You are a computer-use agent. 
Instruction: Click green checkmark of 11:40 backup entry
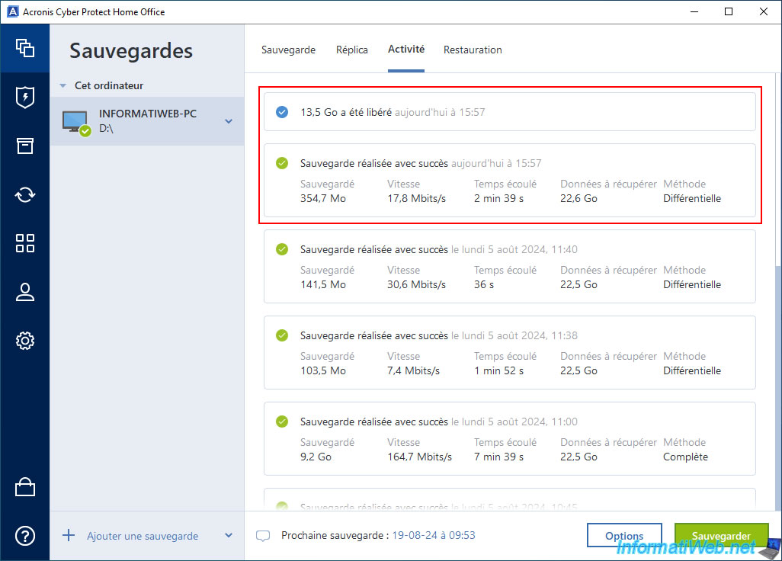point(282,249)
